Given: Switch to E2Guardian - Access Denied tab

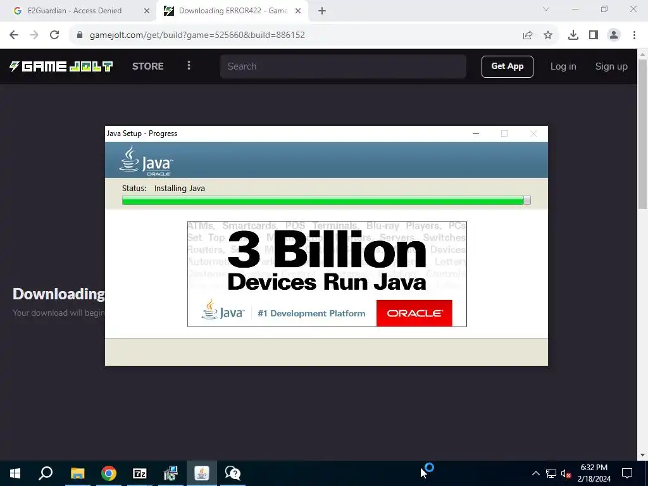Looking at the screenshot, I should (75, 11).
